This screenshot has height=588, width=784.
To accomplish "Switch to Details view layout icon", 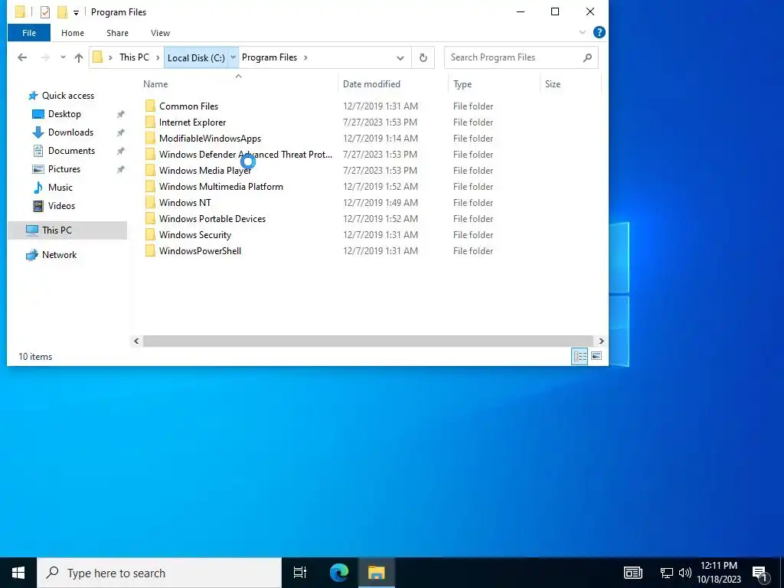I will 580,356.
